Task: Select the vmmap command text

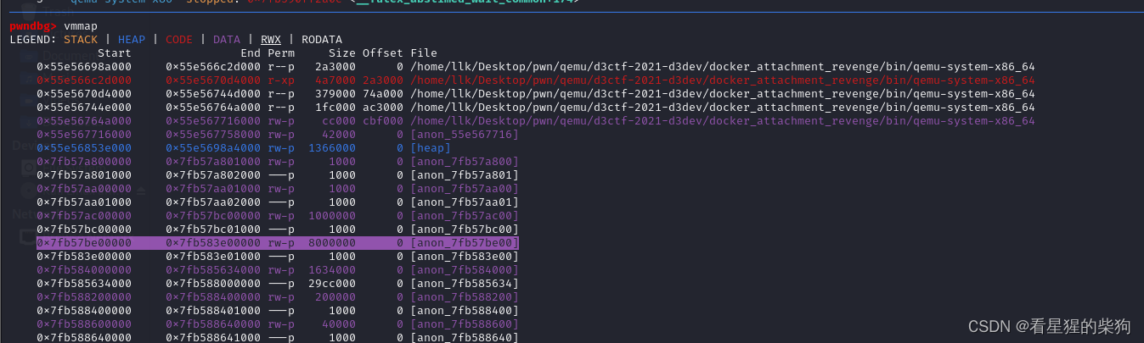Action: tap(81, 27)
